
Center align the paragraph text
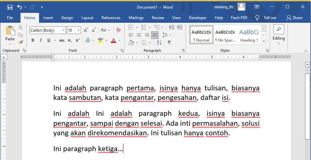[x=139, y=35]
